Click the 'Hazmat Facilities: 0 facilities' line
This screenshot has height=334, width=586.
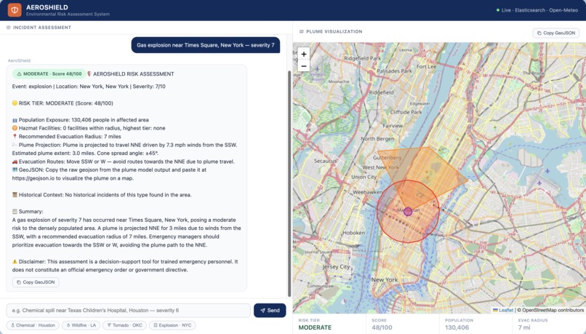click(x=89, y=128)
